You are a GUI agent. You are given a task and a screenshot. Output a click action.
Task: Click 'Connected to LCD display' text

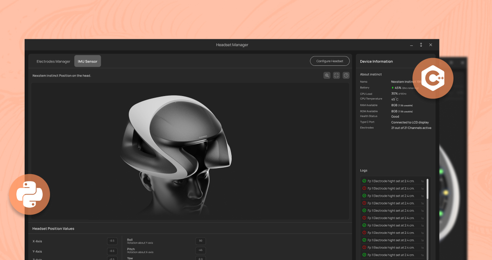[410, 122]
